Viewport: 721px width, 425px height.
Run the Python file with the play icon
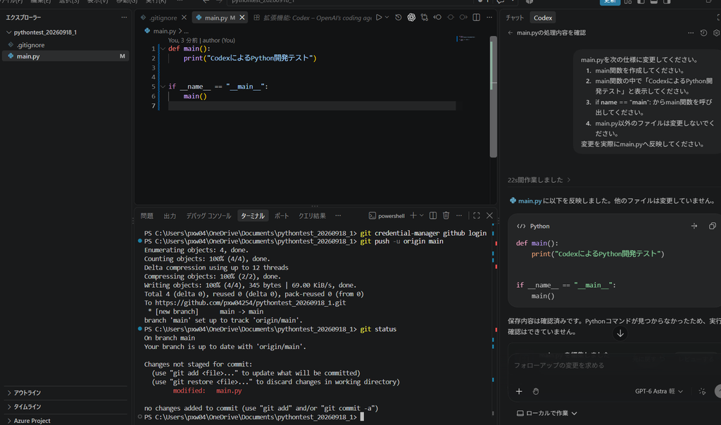379,18
